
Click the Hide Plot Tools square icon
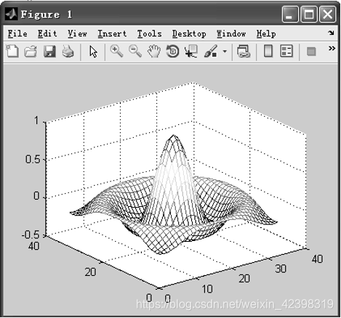point(311,52)
